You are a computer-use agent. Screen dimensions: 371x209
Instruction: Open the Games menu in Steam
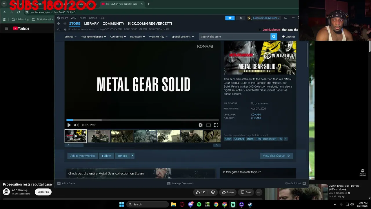point(93,18)
